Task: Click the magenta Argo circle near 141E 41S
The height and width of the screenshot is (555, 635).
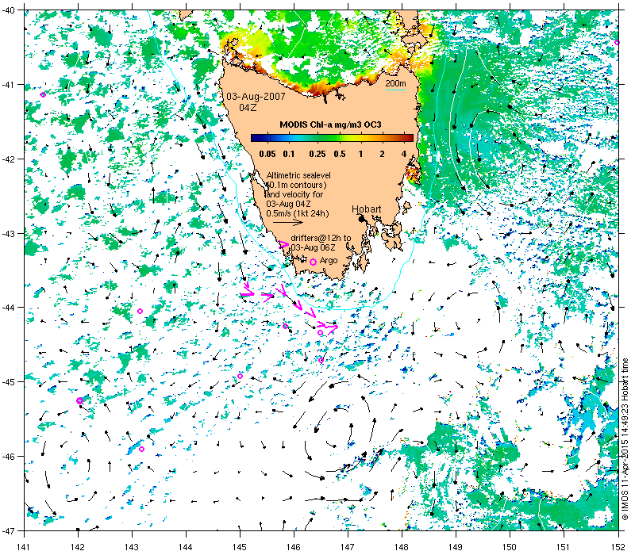Action: point(43,94)
